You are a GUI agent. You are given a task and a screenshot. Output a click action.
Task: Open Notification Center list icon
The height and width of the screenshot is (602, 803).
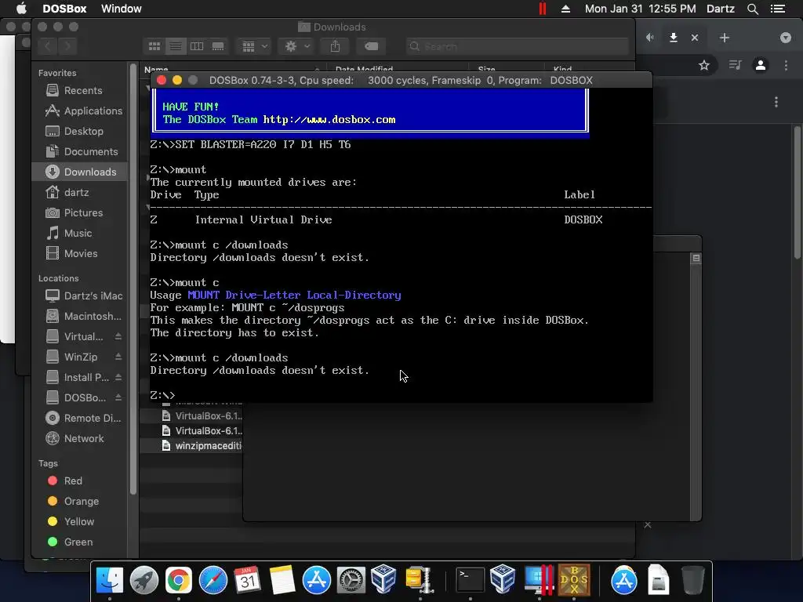[x=778, y=9]
